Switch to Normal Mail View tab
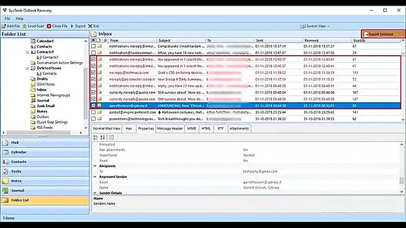Image resolution: width=406 pixels, height=228 pixels. [107, 128]
